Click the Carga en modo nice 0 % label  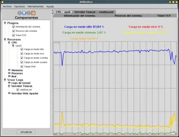coord(146,27)
